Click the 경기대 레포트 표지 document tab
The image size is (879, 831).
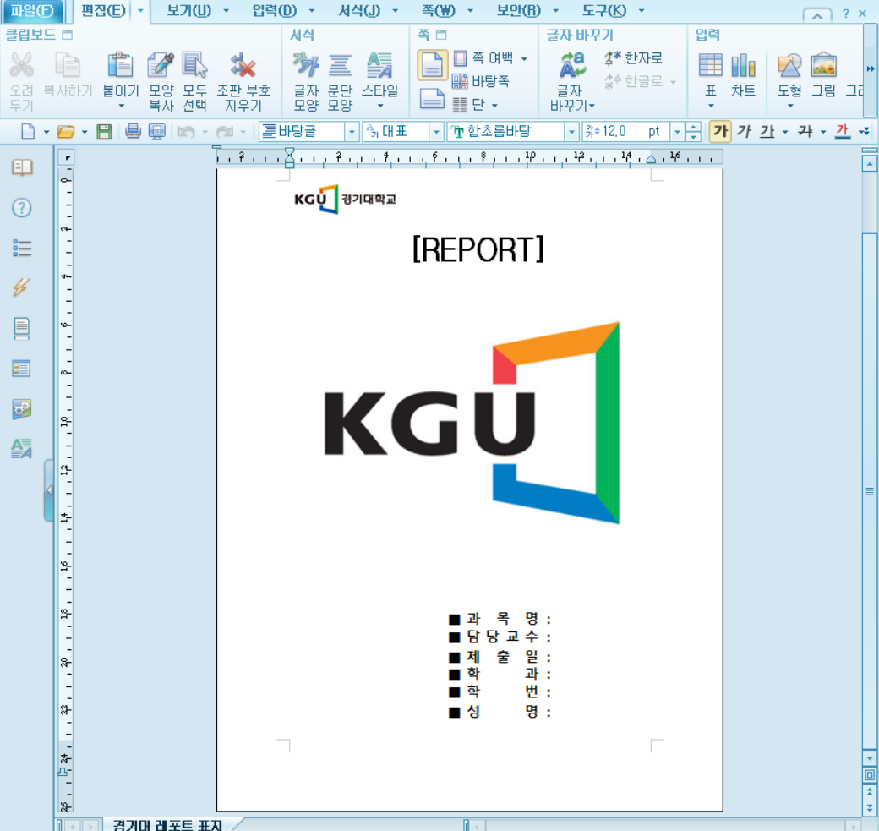pyautogui.click(x=167, y=824)
